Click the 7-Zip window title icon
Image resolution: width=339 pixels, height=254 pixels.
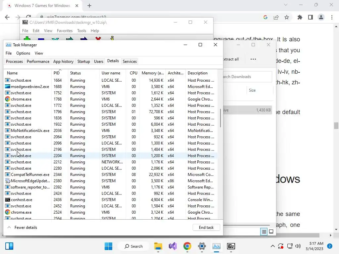click(25, 22)
